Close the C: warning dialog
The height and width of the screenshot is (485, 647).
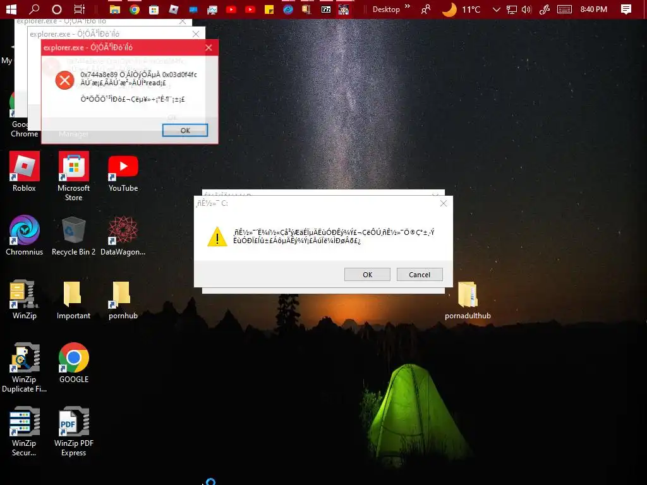coord(444,203)
